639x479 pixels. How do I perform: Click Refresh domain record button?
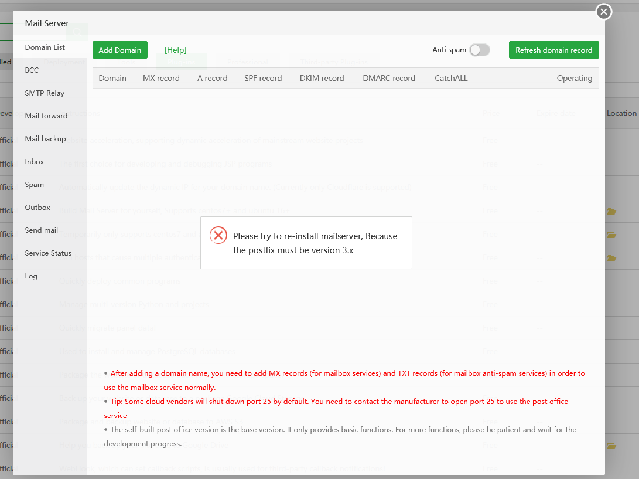click(x=553, y=50)
